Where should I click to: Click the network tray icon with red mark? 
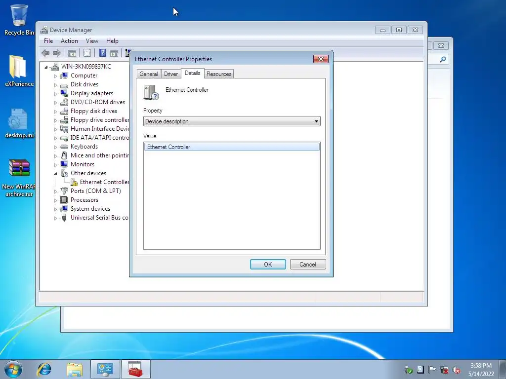tap(444, 370)
